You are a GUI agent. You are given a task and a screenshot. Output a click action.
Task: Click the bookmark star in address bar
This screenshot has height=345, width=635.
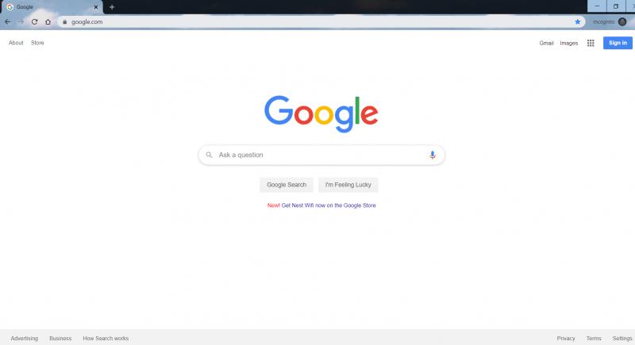click(578, 22)
